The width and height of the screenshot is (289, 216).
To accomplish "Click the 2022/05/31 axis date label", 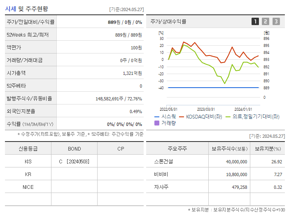I will click(x=168, y=109).
